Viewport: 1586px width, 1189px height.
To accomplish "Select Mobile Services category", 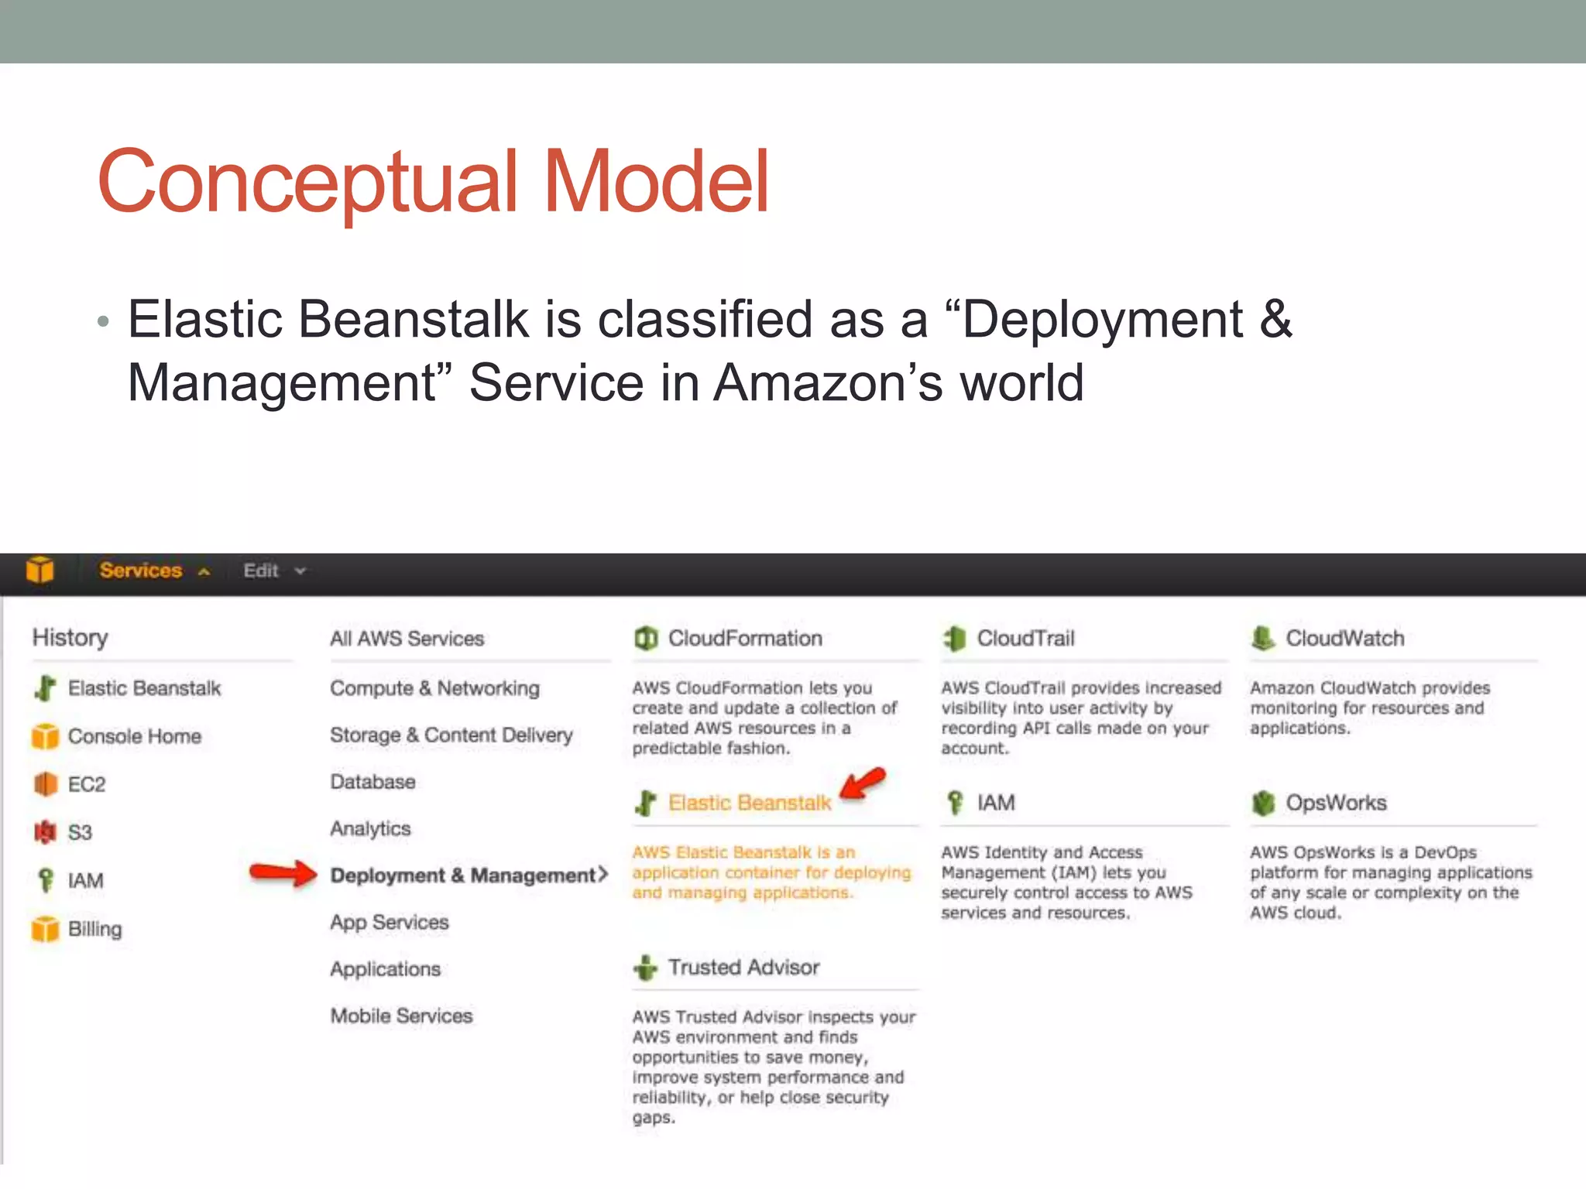I will (401, 1016).
